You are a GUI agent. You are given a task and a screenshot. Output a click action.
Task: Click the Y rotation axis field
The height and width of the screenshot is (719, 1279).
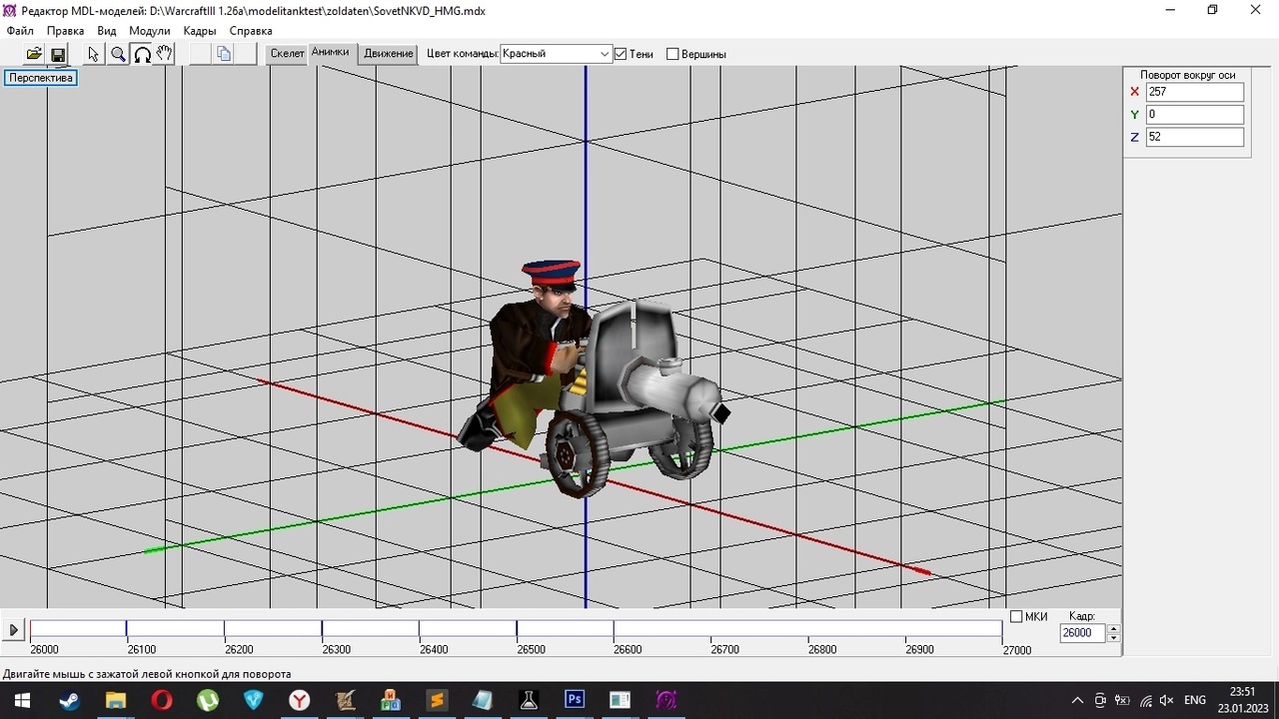1195,115
